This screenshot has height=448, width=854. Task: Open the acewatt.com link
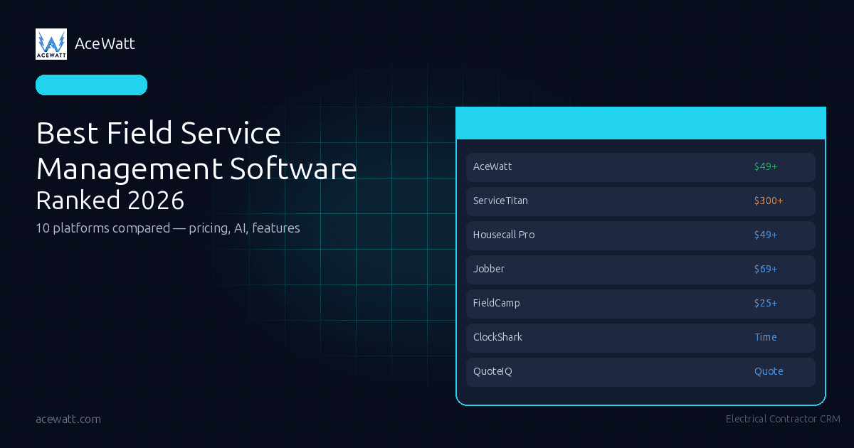[68, 419]
